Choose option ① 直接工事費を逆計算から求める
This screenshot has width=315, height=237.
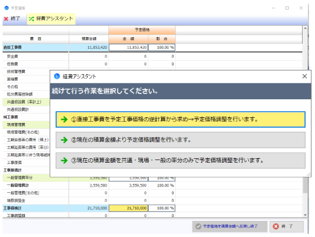click(x=180, y=119)
